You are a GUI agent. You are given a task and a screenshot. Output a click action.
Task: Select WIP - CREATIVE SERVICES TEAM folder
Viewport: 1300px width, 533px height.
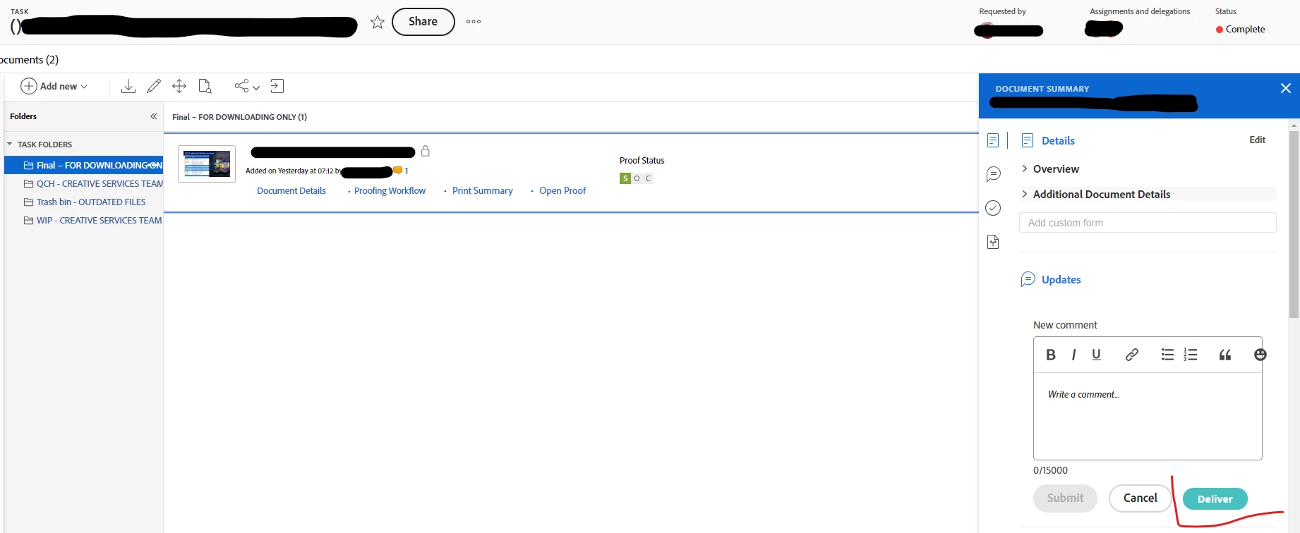point(92,220)
